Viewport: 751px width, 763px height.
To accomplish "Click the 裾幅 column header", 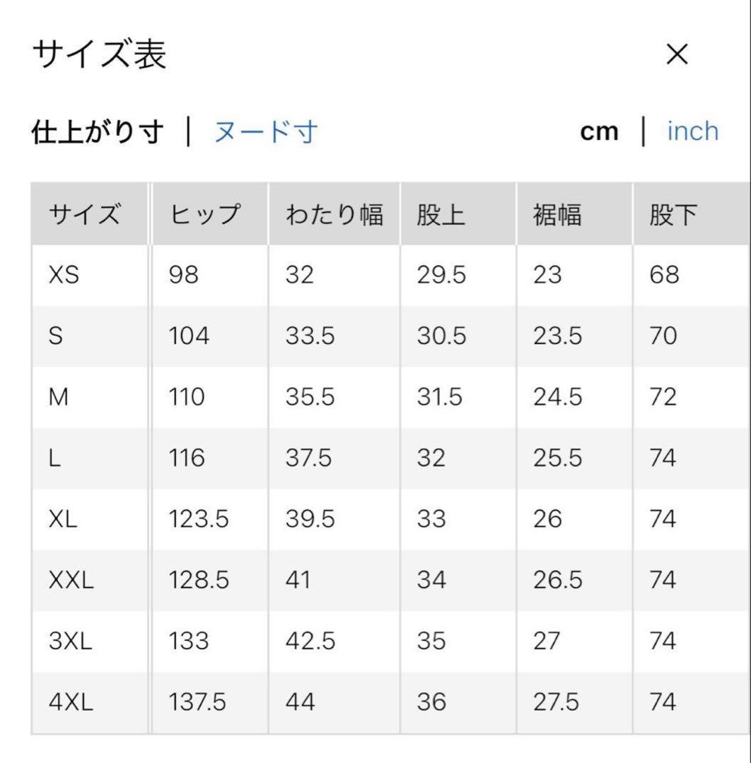I will tap(558, 214).
